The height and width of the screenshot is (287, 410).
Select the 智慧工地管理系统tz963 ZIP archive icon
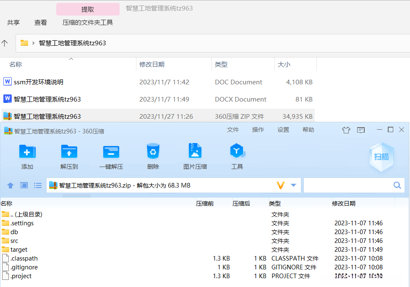pos(7,116)
